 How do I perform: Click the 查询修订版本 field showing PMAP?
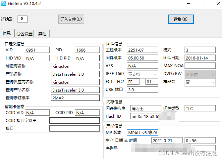75,98
